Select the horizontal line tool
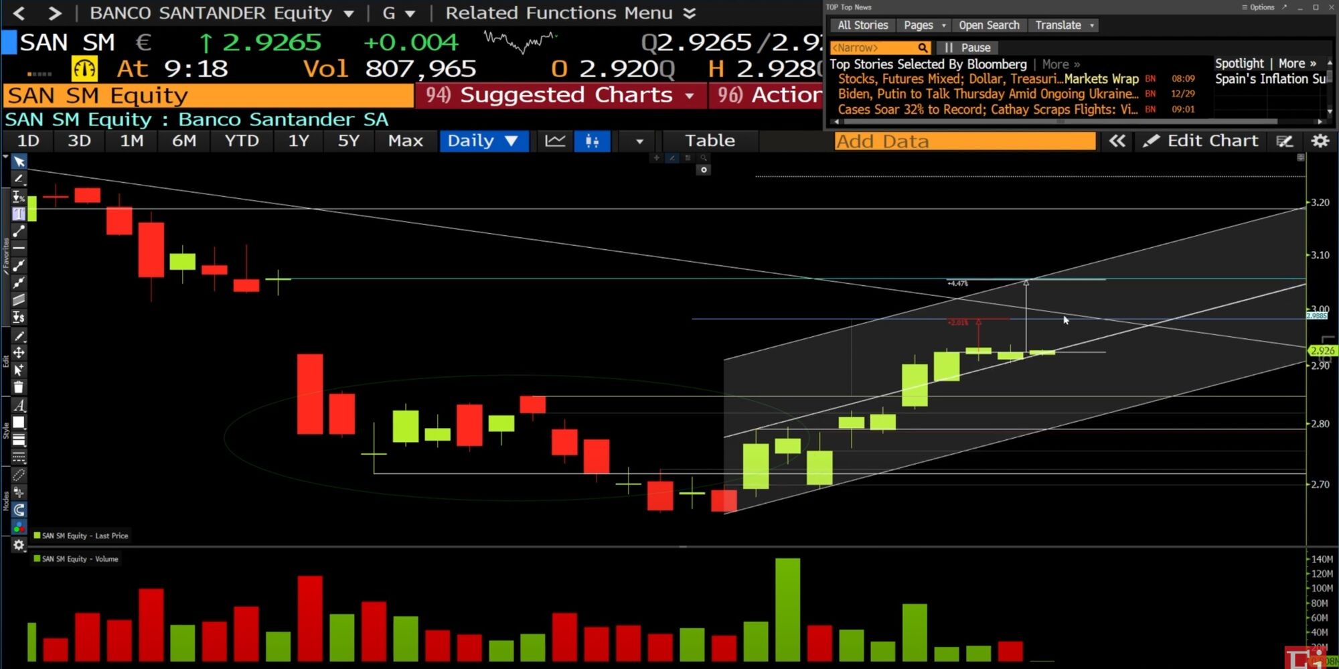 [19, 248]
